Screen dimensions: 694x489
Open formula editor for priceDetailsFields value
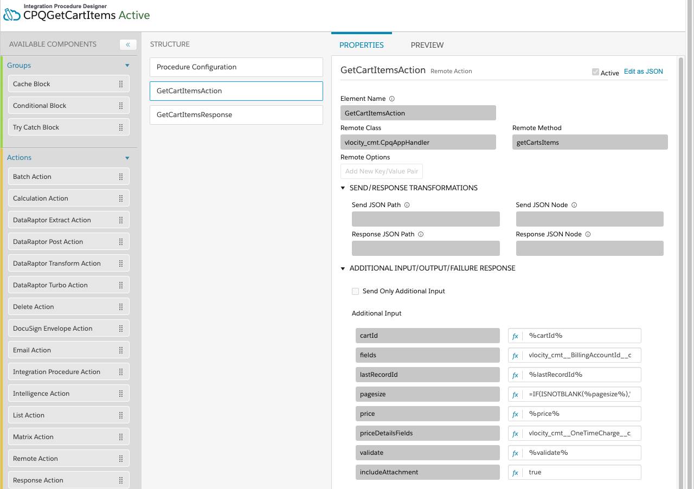point(516,433)
